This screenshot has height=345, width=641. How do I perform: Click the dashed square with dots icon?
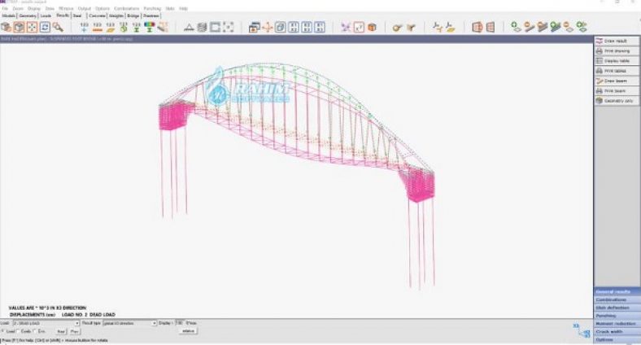coord(228,28)
